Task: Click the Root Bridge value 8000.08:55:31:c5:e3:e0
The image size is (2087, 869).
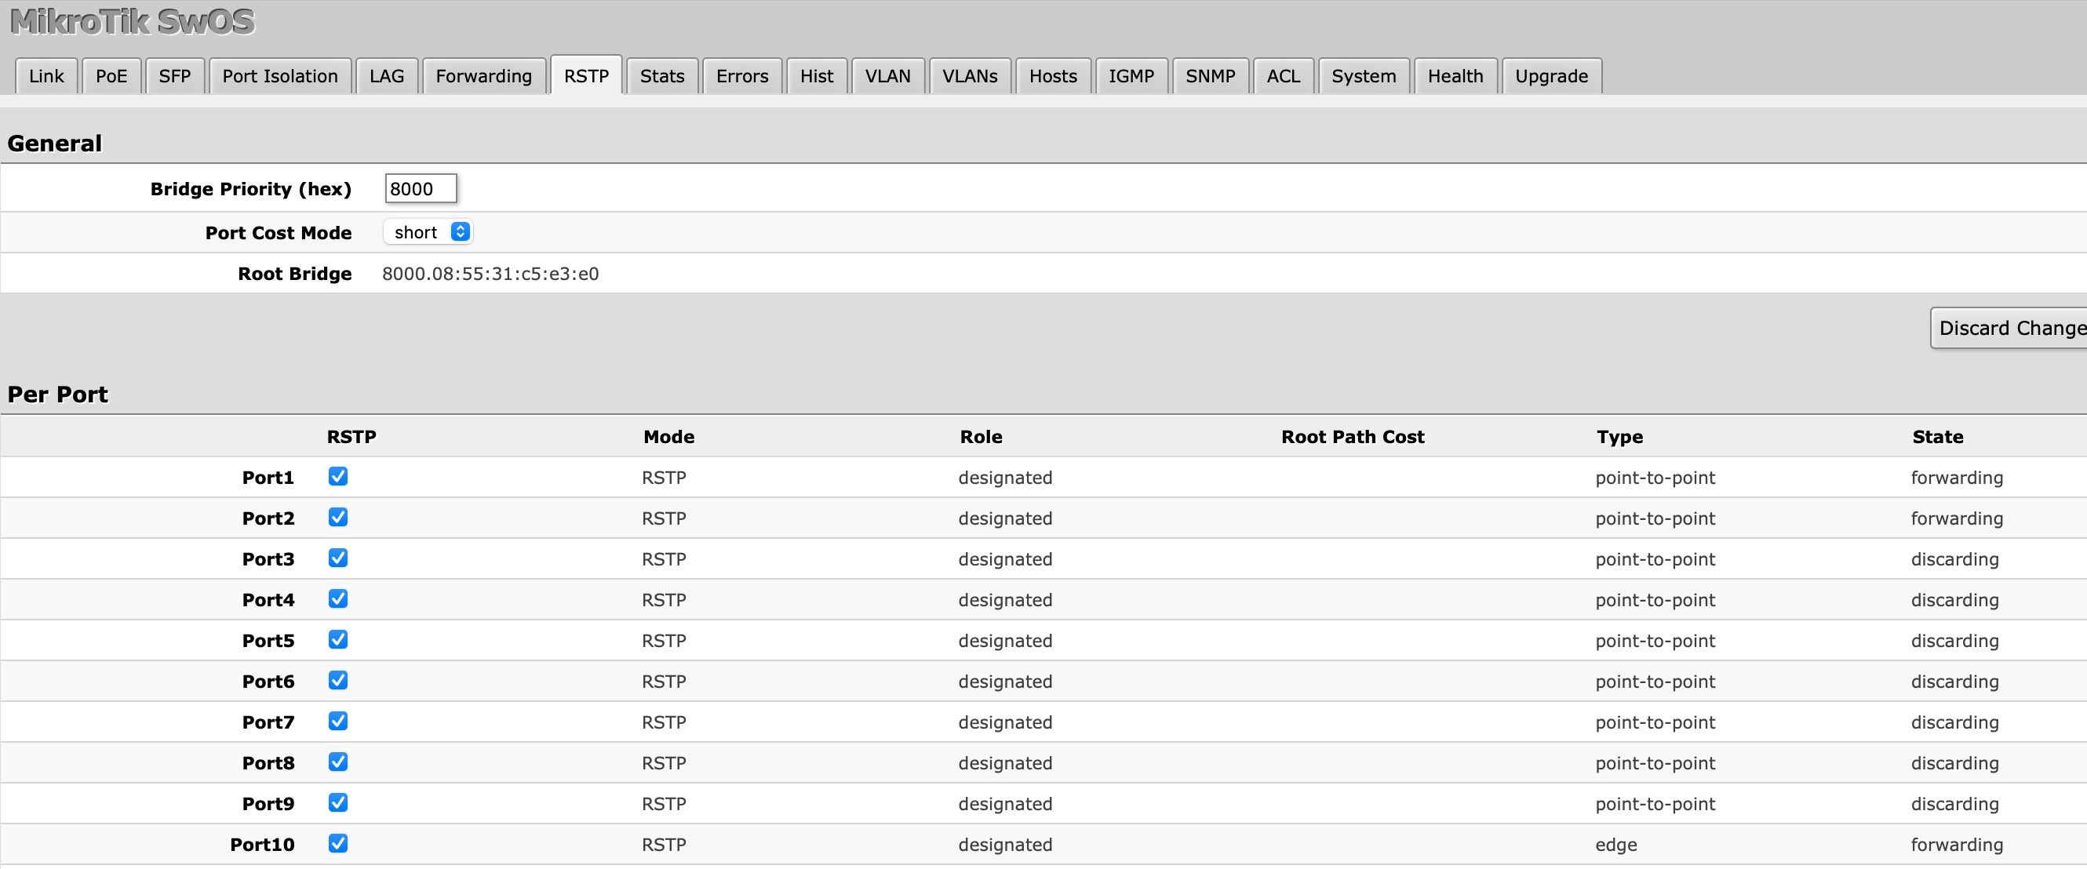Action: [490, 274]
